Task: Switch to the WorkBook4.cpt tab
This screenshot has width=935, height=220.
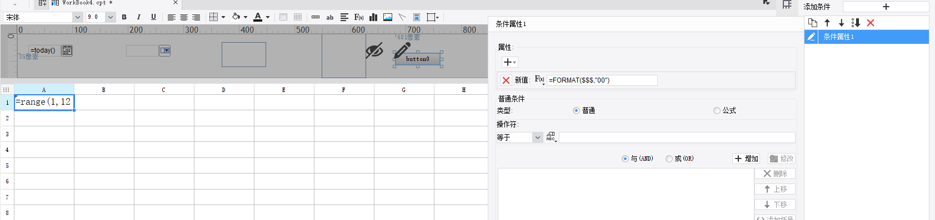Action: (83, 3)
